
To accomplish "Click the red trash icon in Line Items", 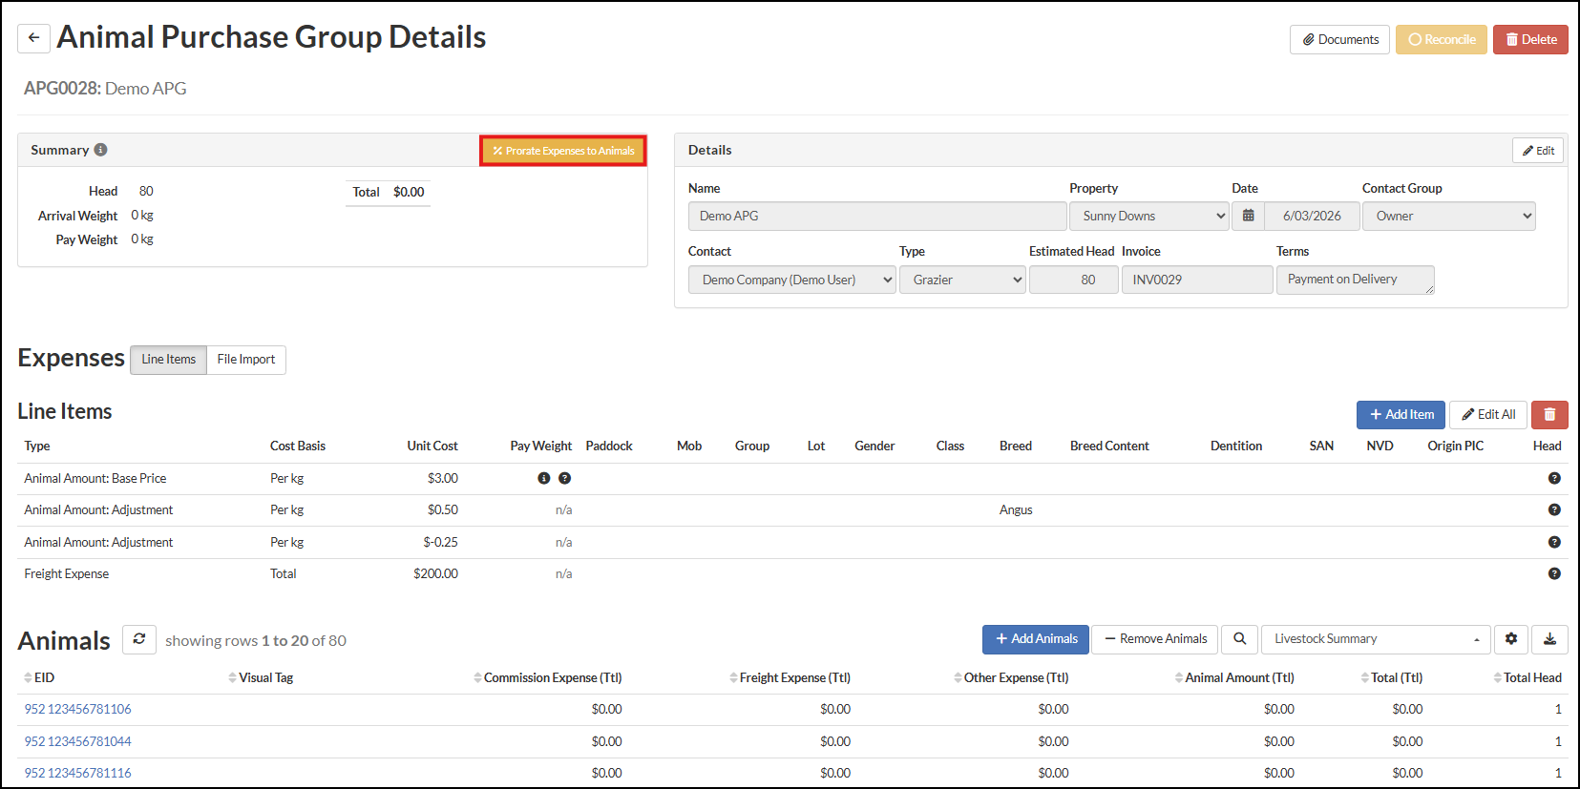I will 1549,415.
